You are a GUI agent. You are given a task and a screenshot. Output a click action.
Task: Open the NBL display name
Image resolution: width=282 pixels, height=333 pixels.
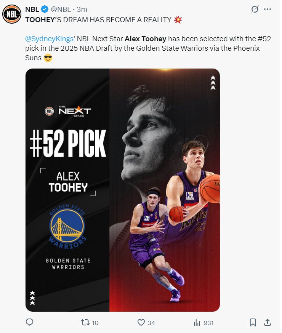click(32, 10)
